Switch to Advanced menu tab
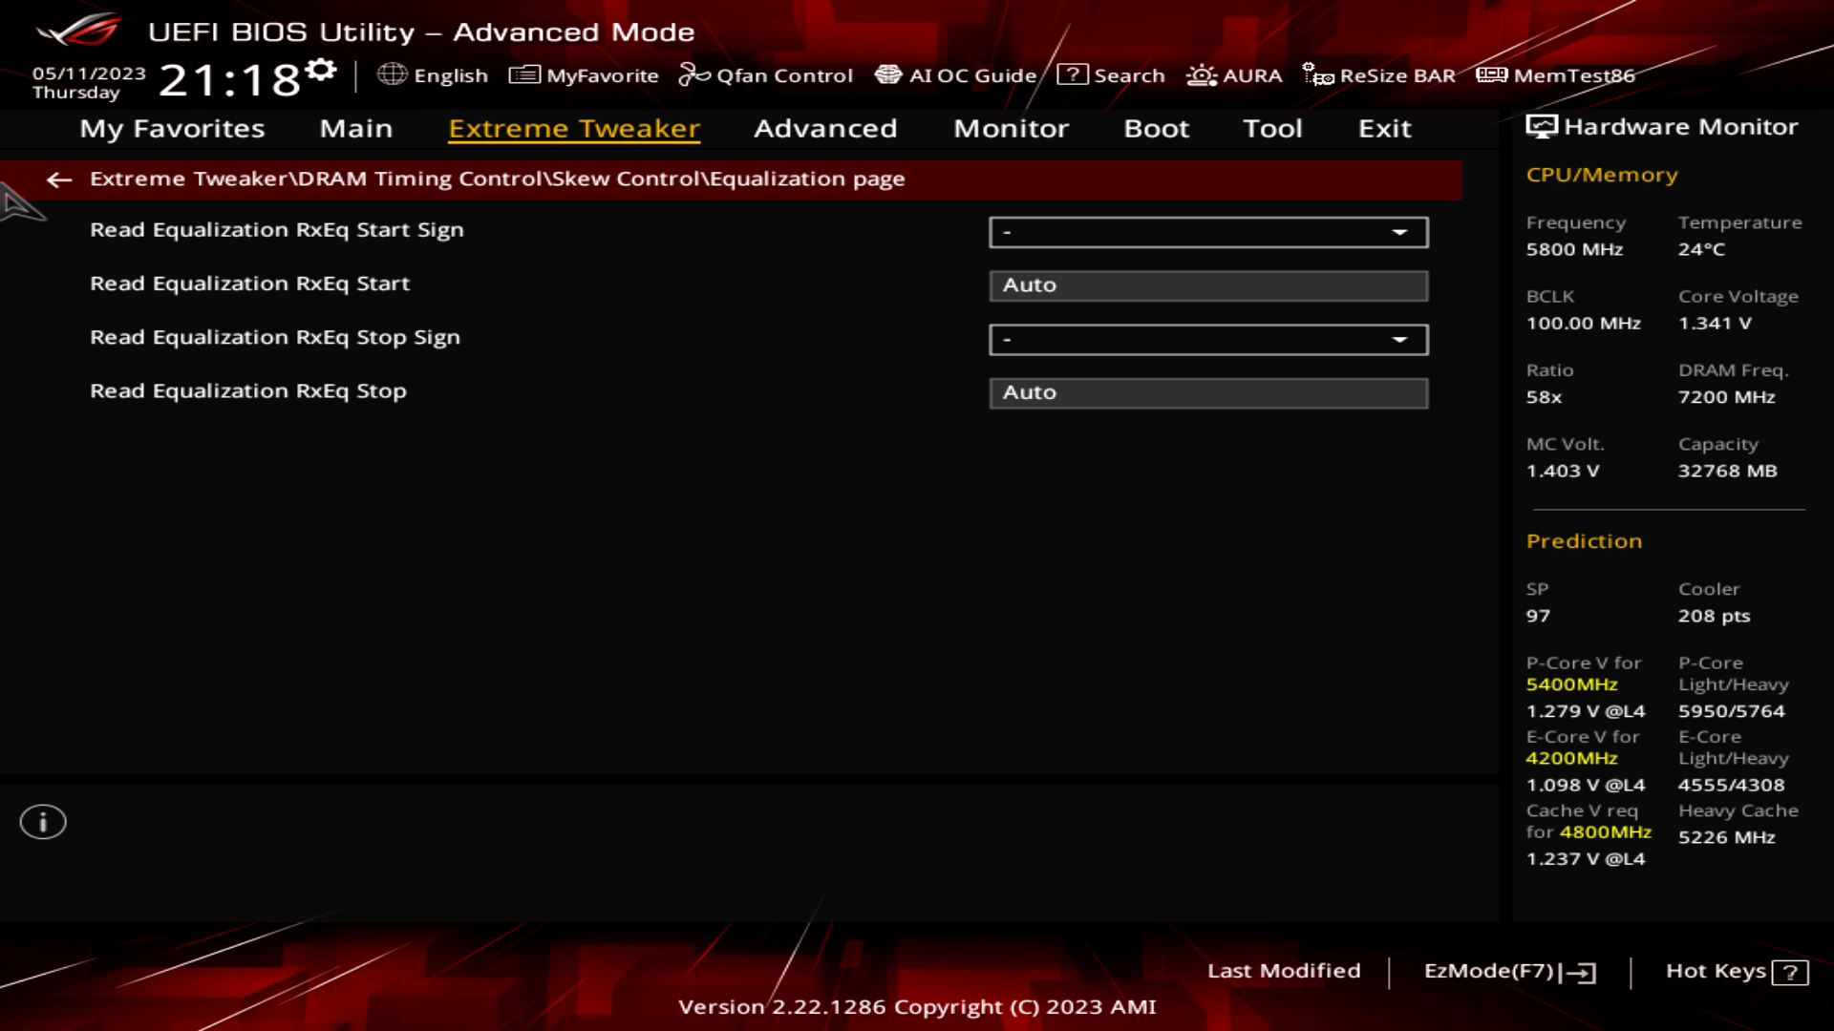1834x1031 pixels. point(823,127)
